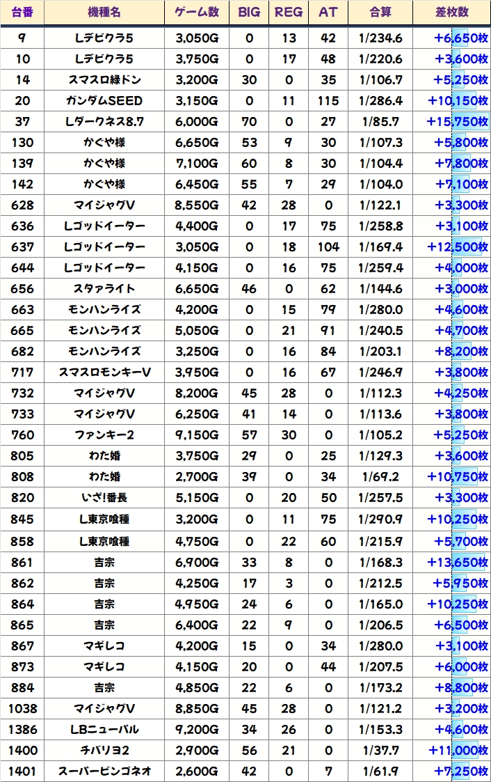Select the +15,750枚 difference value
Screen dimensions: 491x782
(457, 122)
